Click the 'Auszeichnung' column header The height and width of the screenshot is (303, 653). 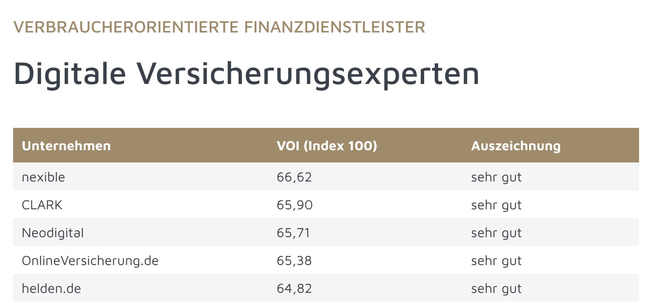pyautogui.click(x=516, y=146)
